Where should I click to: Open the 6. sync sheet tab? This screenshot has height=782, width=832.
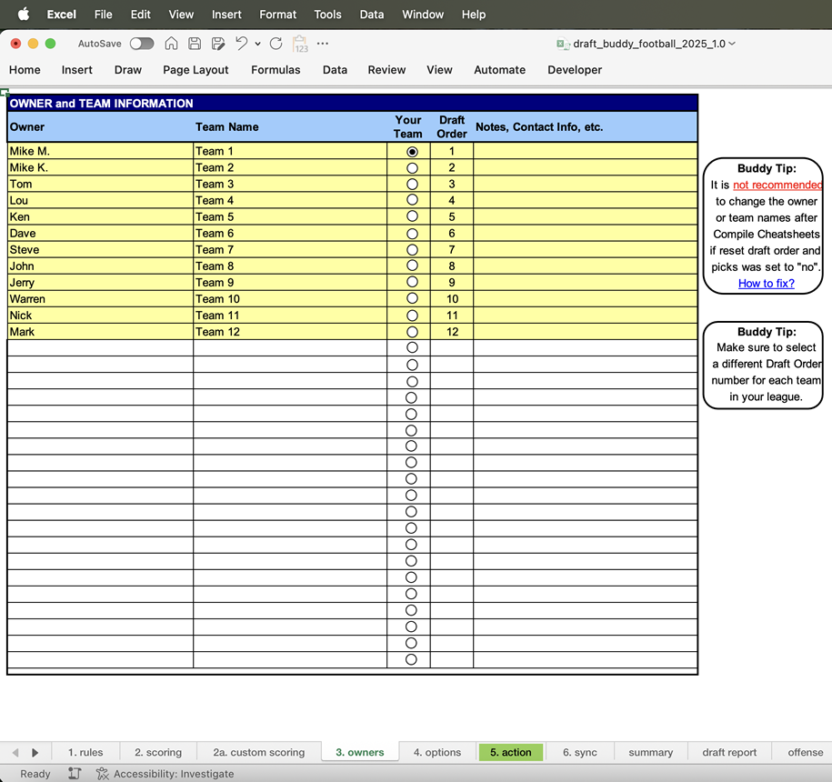579,752
